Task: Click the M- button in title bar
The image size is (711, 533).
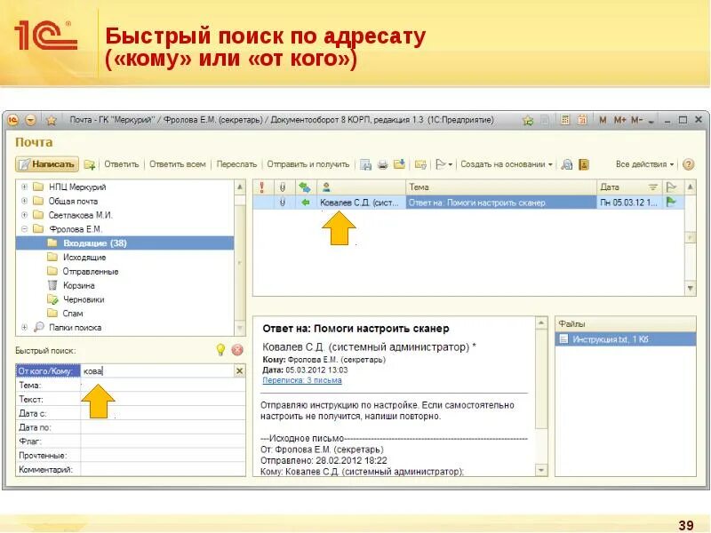Action: 636,120
